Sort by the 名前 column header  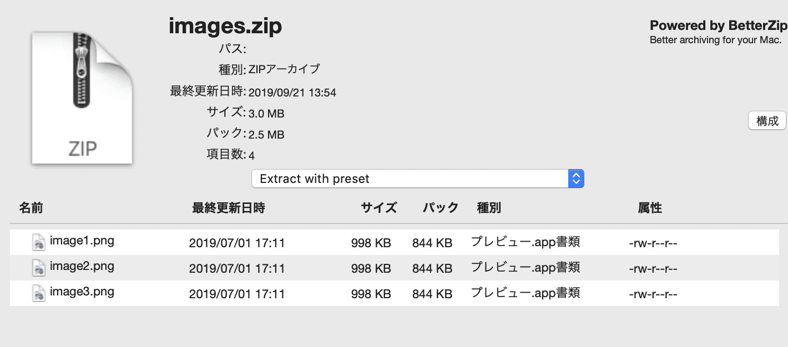[31, 208]
